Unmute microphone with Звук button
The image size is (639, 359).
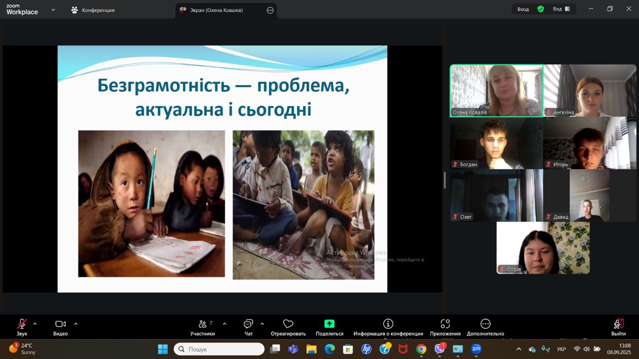pos(22,324)
